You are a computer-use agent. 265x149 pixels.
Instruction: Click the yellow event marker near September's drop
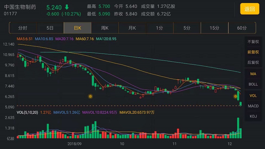(x=90, y=96)
